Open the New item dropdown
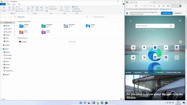187x105 pixels. point(53,7)
